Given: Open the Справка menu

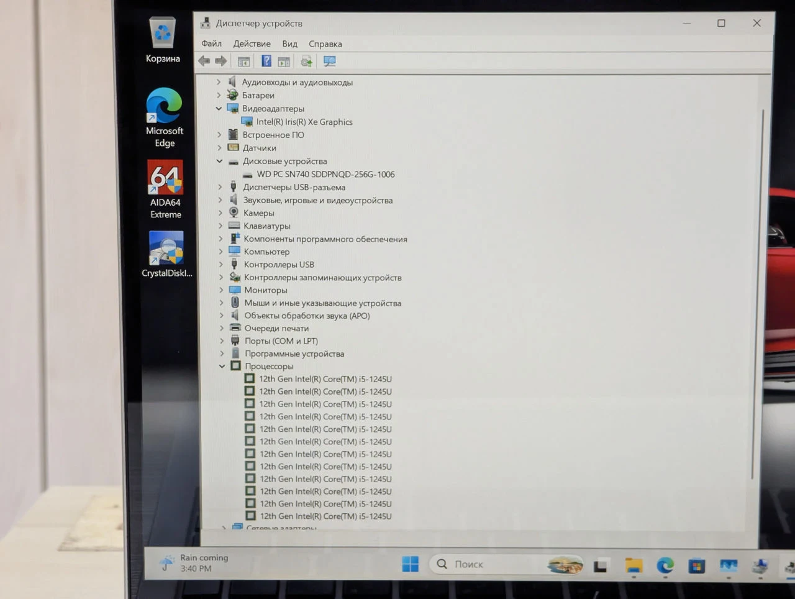Looking at the screenshot, I should tap(325, 44).
